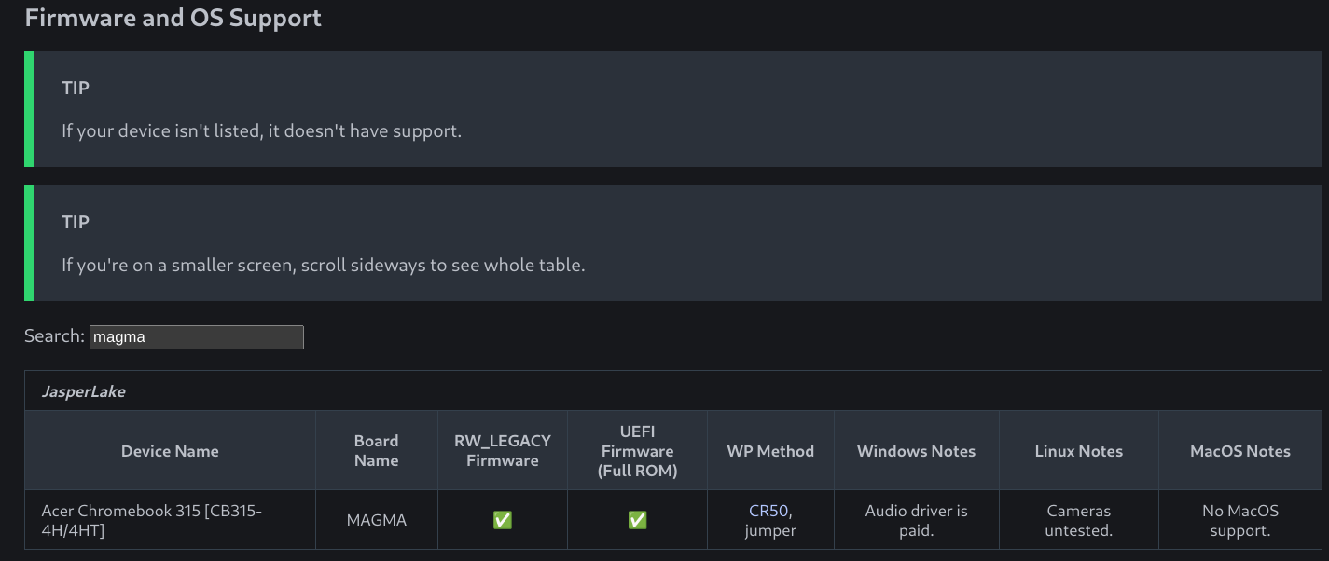Click the 'Audio driver is paid.' cell
1329x561 pixels.
click(x=917, y=520)
